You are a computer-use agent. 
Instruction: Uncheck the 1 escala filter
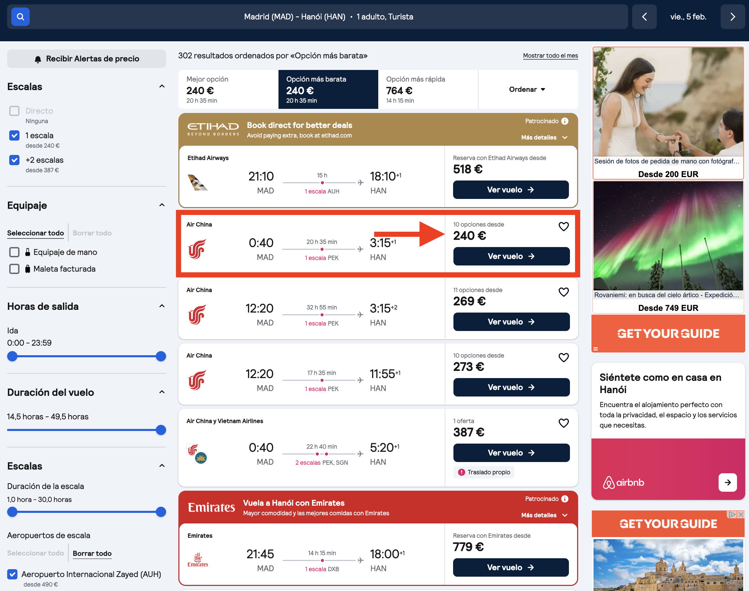click(x=14, y=135)
